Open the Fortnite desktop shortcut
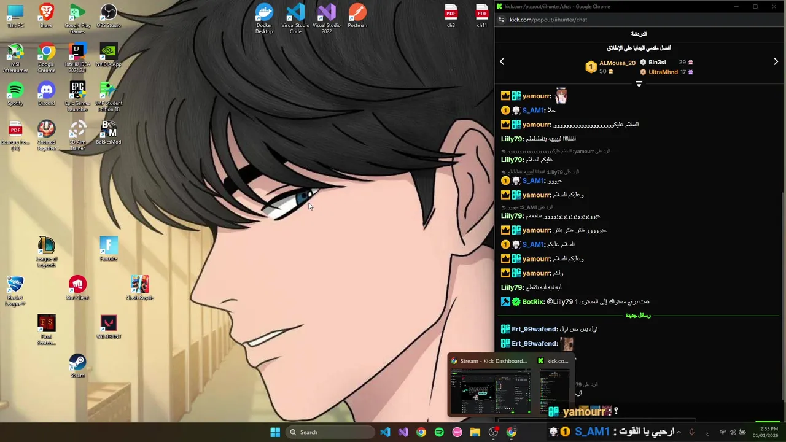Image resolution: width=786 pixels, height=442 pixels. pos(109,250)
